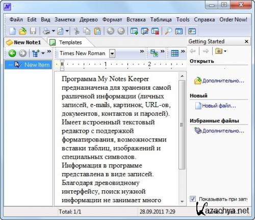
Task: Click the Print preview toolbar icon
Action: click(x=60, y=31)
